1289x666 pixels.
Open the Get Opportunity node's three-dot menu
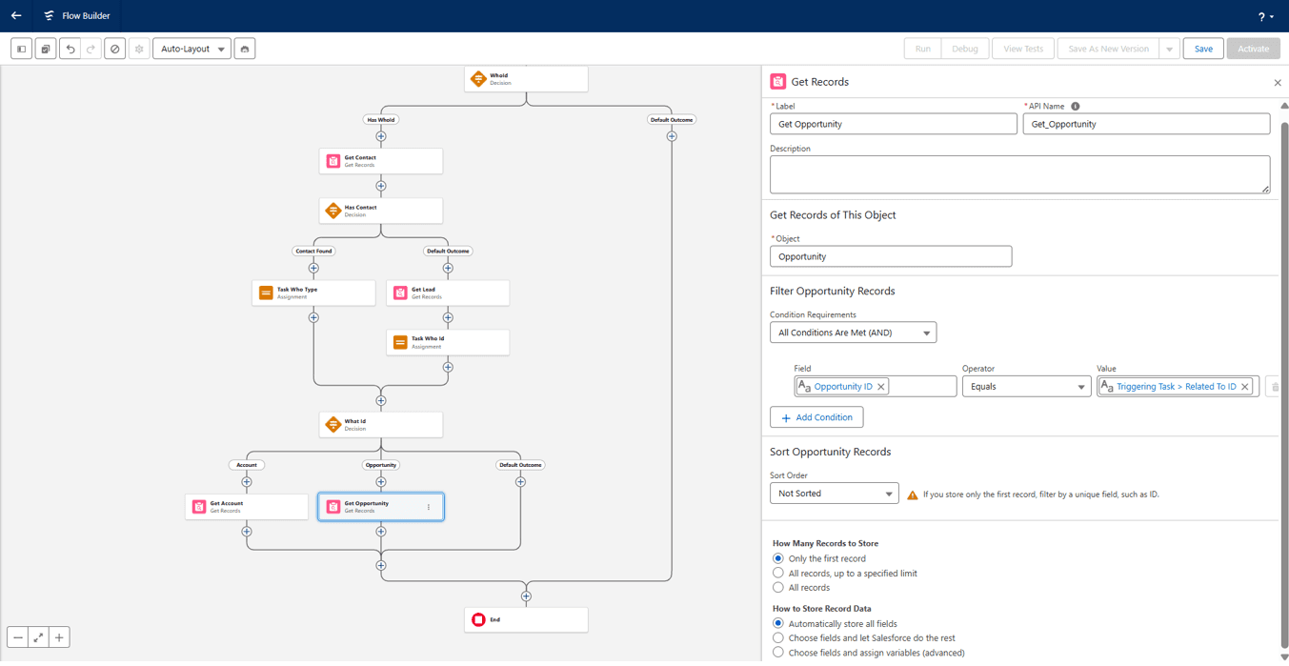[x=429, y=507]
